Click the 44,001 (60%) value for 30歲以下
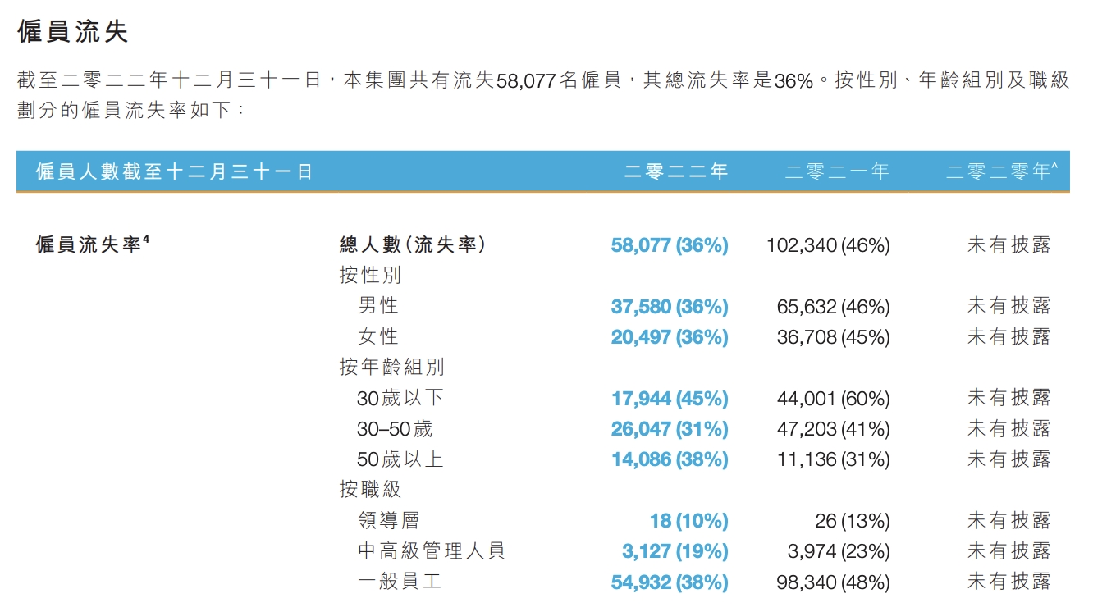 (833, 398)
